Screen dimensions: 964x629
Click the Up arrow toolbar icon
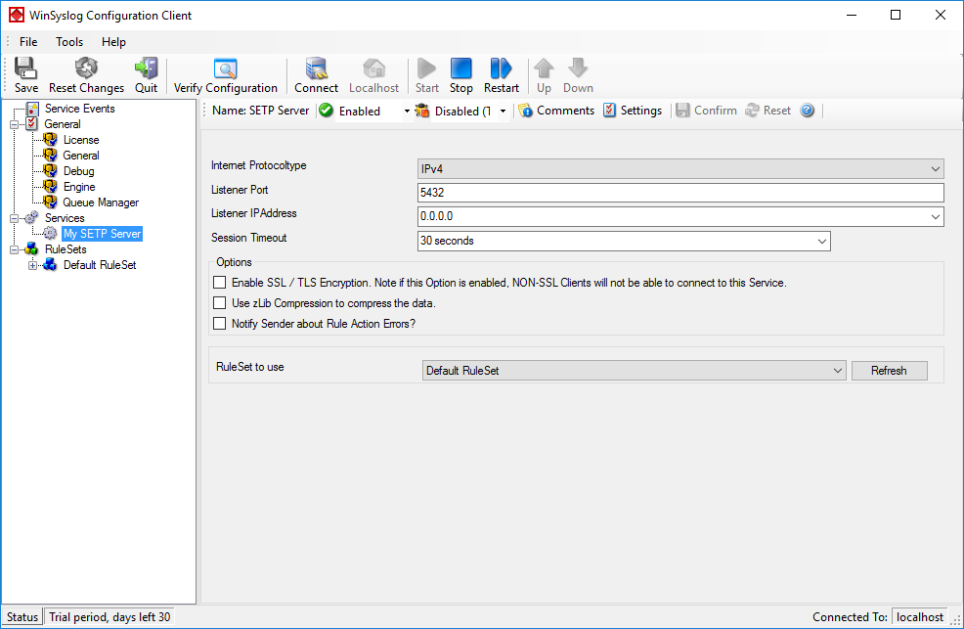[x=544, y=68]
